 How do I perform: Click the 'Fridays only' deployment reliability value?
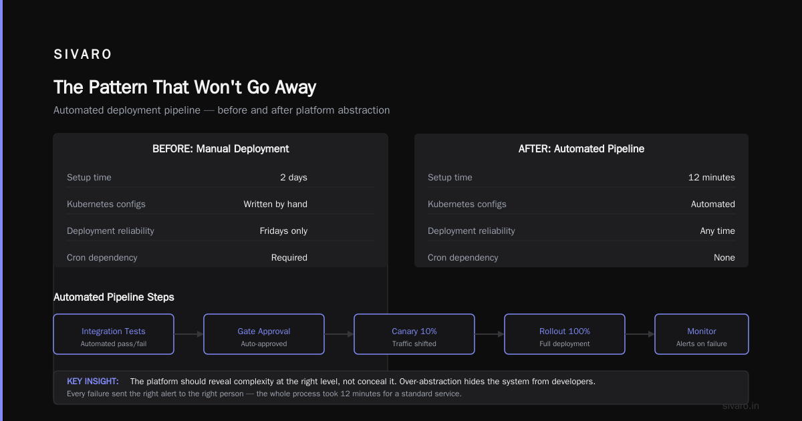tap(283, 231)
